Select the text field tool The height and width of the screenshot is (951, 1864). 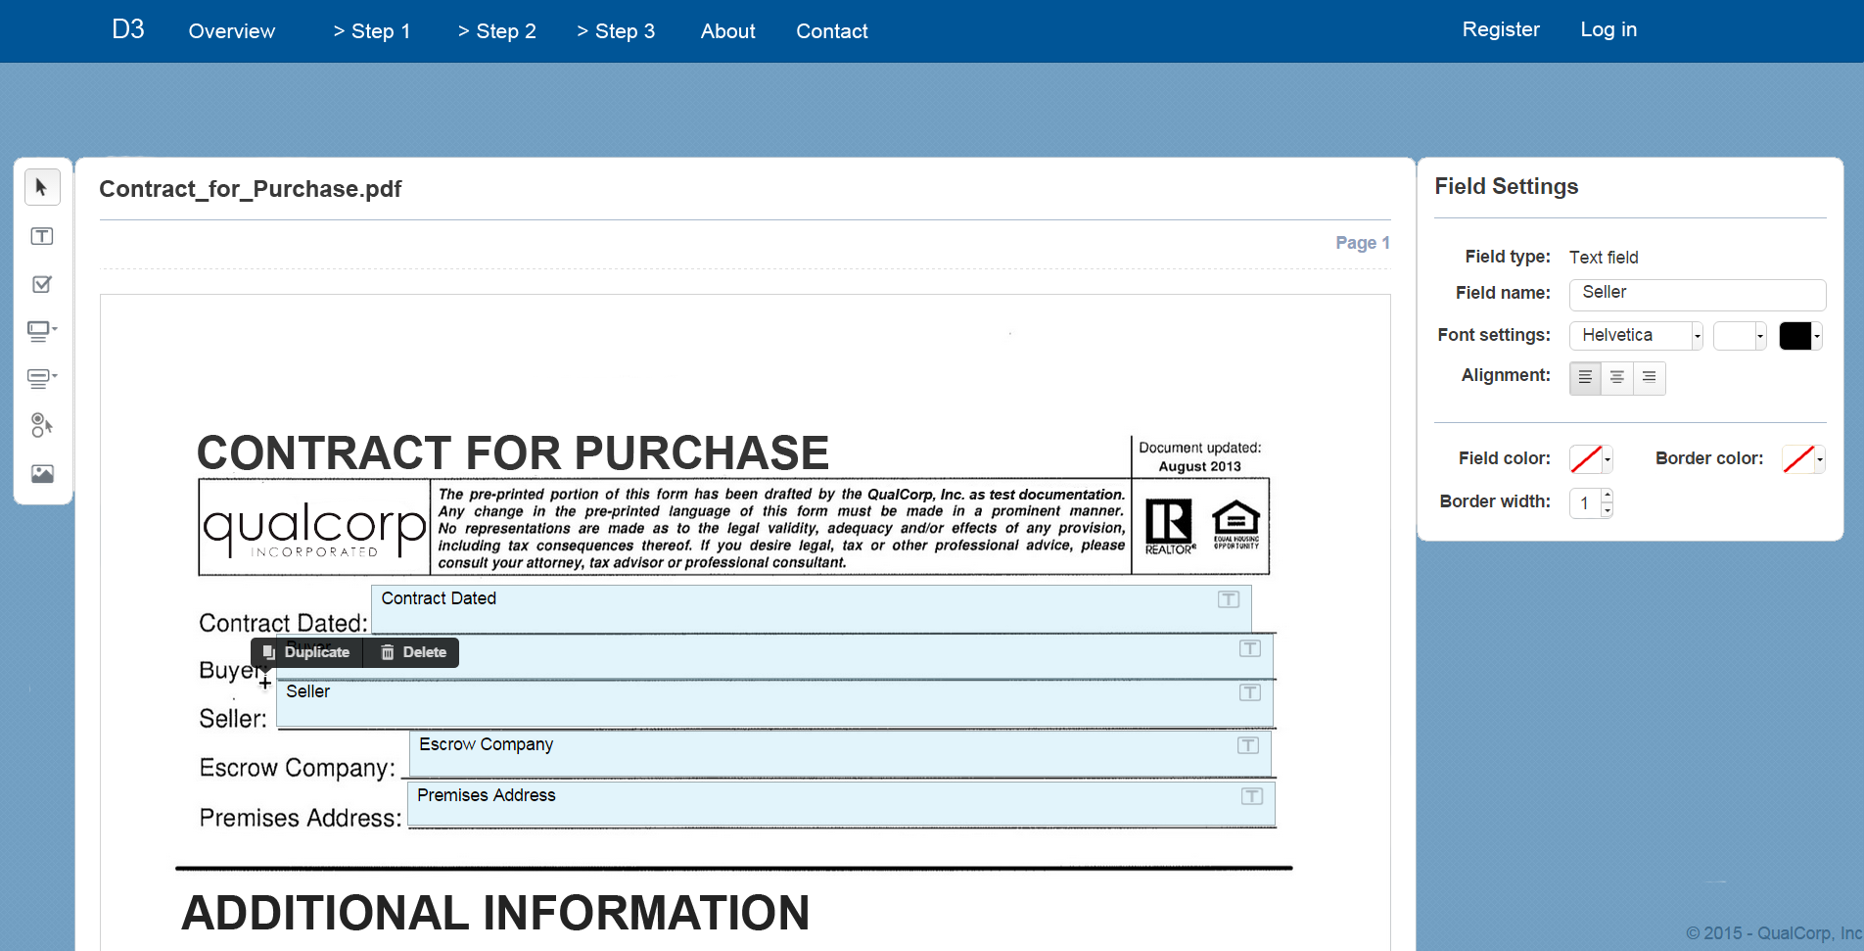click(42, 236)
